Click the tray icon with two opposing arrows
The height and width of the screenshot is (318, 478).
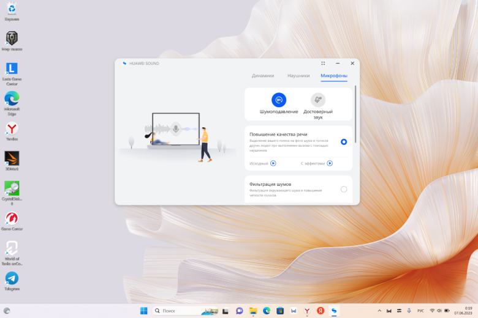(399, 311)
